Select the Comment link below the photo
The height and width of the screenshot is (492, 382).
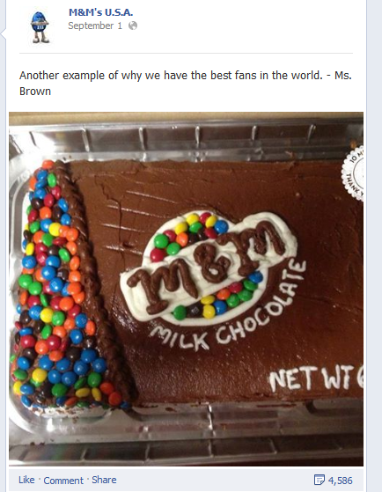[x=63, y=481]
